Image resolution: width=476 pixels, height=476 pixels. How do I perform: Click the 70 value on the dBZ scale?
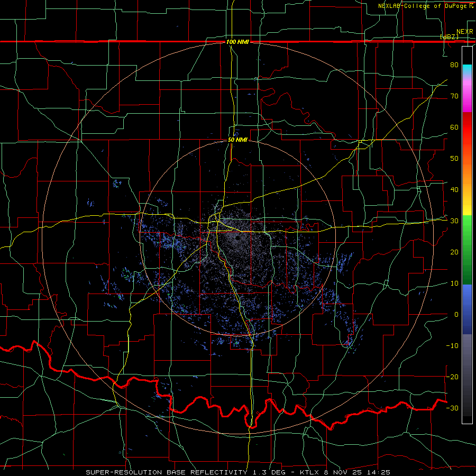tap(454, 96)
